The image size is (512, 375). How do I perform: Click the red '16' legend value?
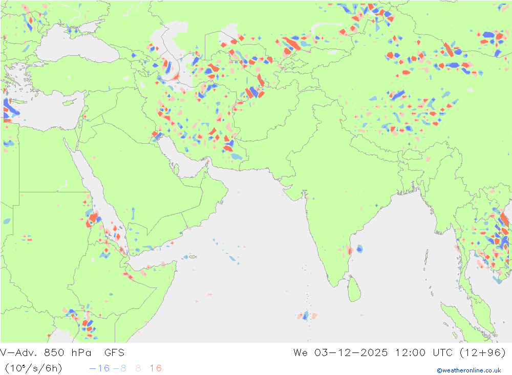[x=156, y=368]
